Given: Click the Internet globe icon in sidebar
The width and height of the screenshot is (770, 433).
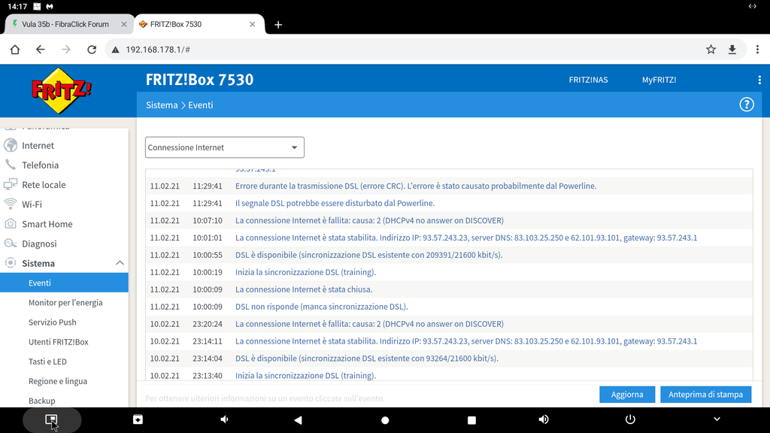Looking at the screenshot, I should [x=11, y=145].
